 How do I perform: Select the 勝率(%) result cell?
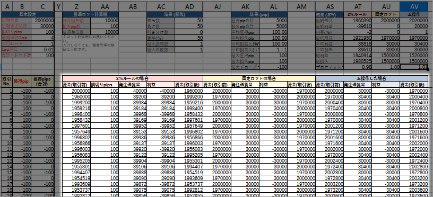(x=189, y=38)
